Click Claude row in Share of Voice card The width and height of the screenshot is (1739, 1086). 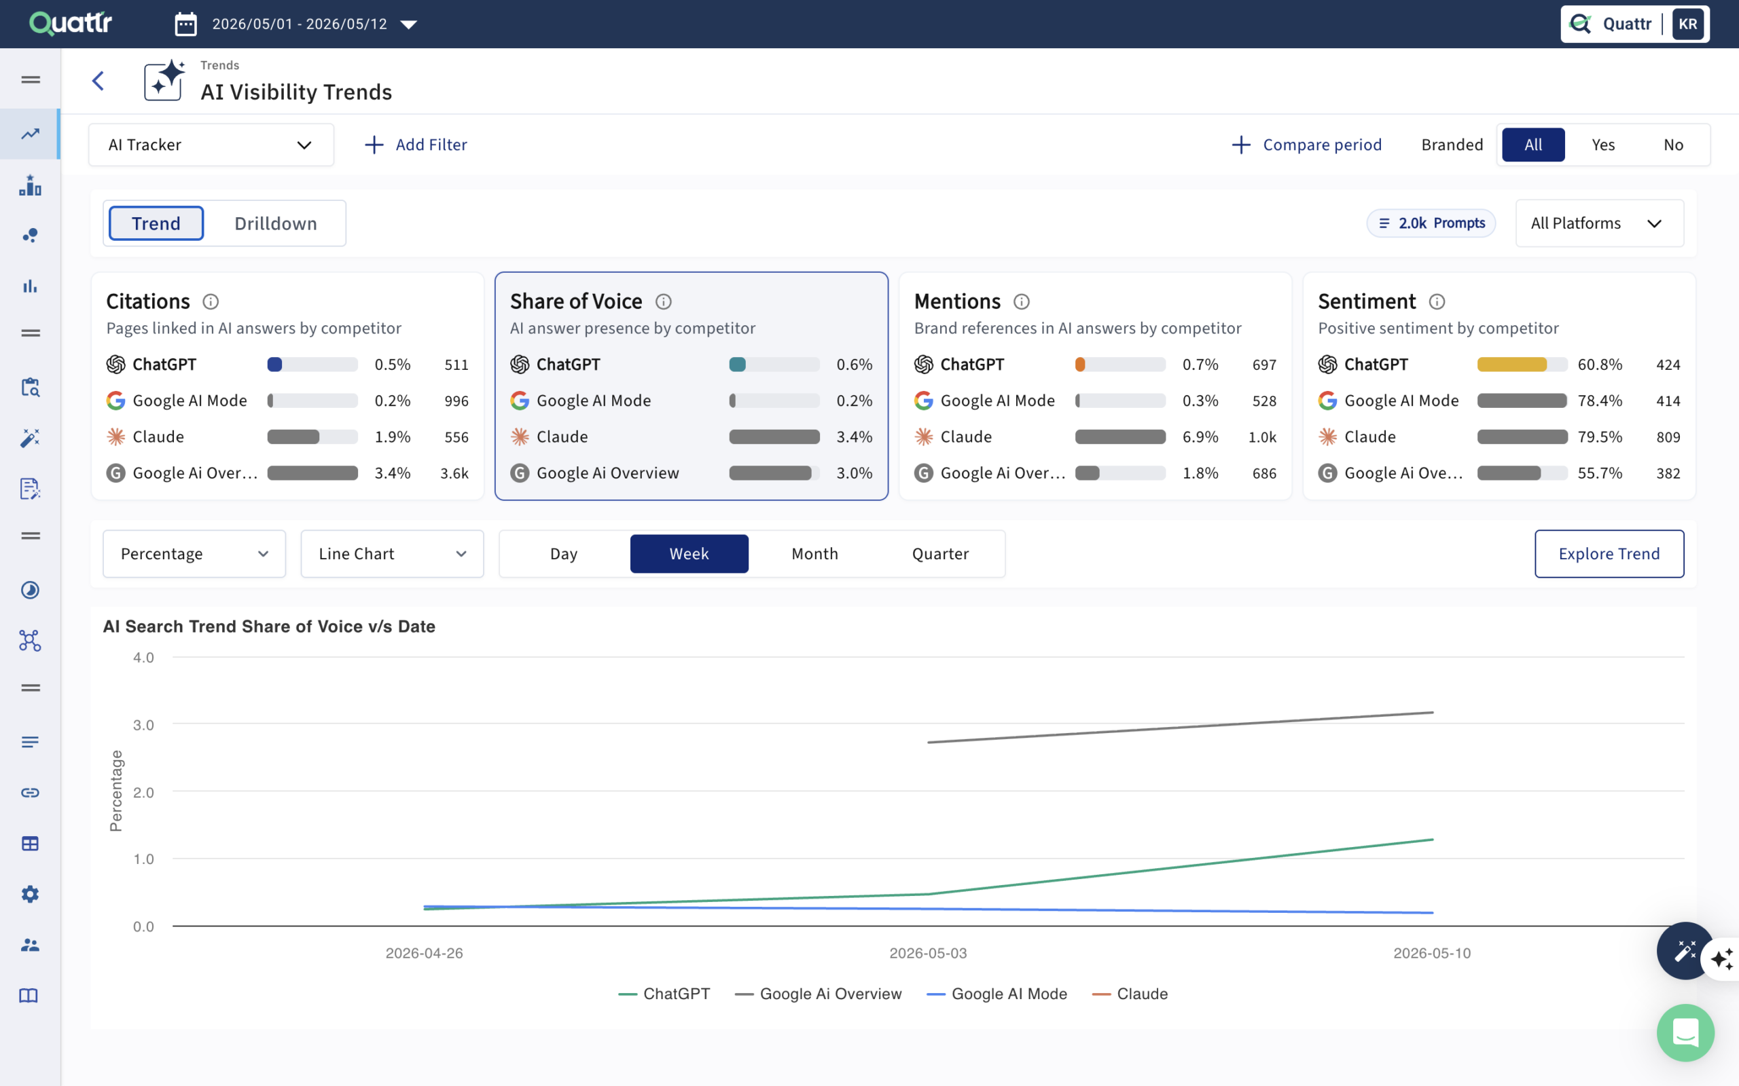click(x=692, y=436)
